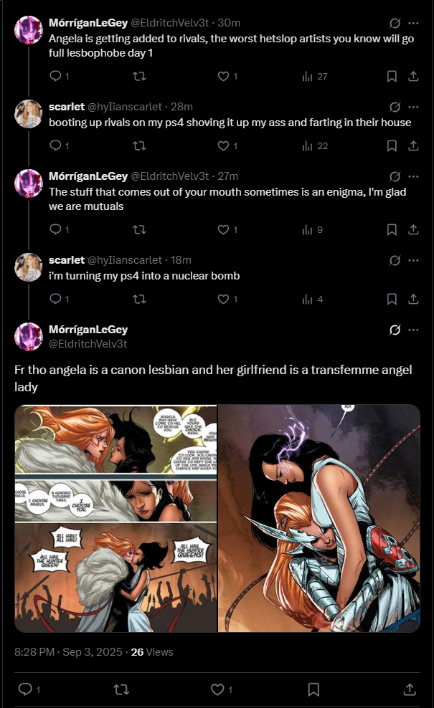Image resolution: width=434 pixels, height=708 pixels.
Task: Expand more menu on main tweet header
Action: point(413,330)
